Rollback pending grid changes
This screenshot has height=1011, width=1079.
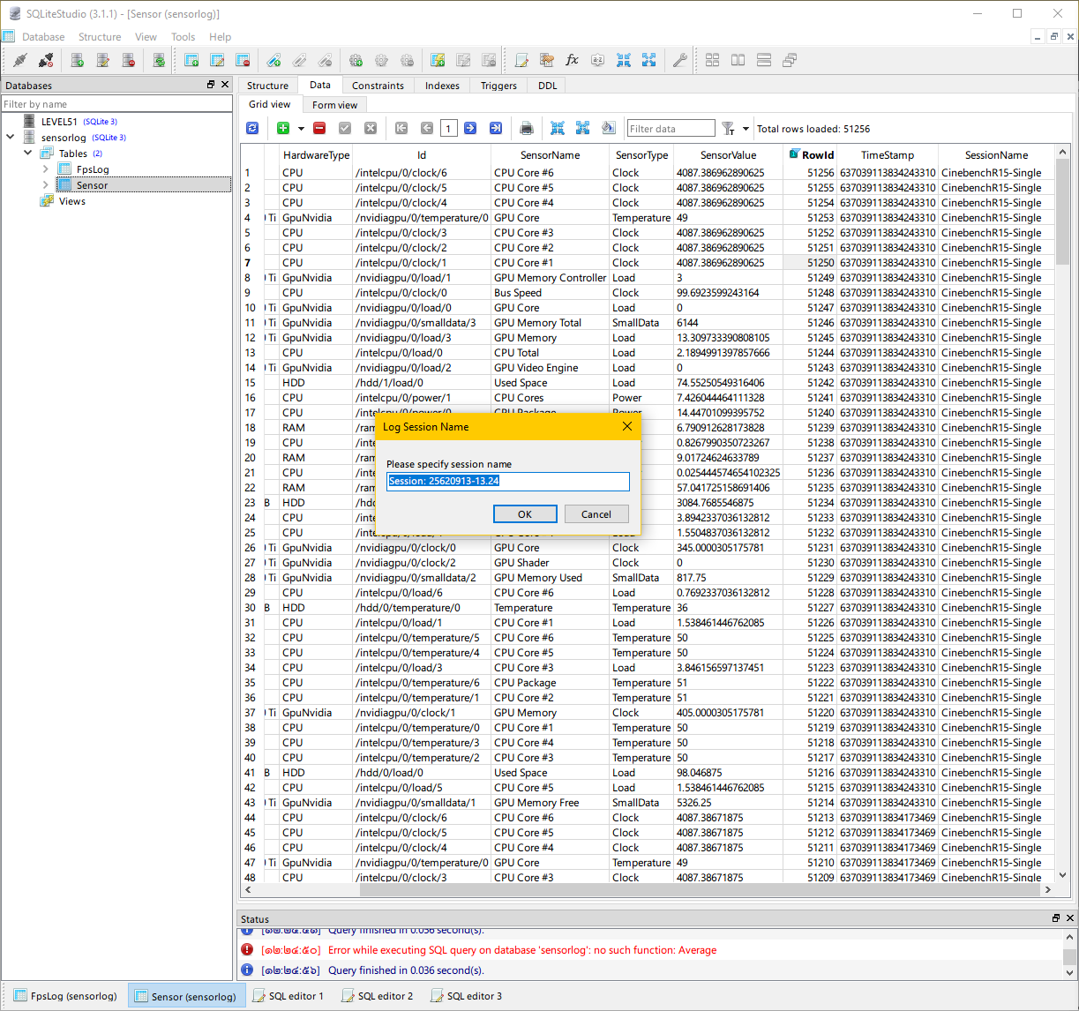(370, 128)
